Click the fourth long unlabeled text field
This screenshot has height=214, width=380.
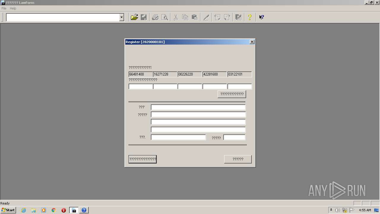(198, 130)
